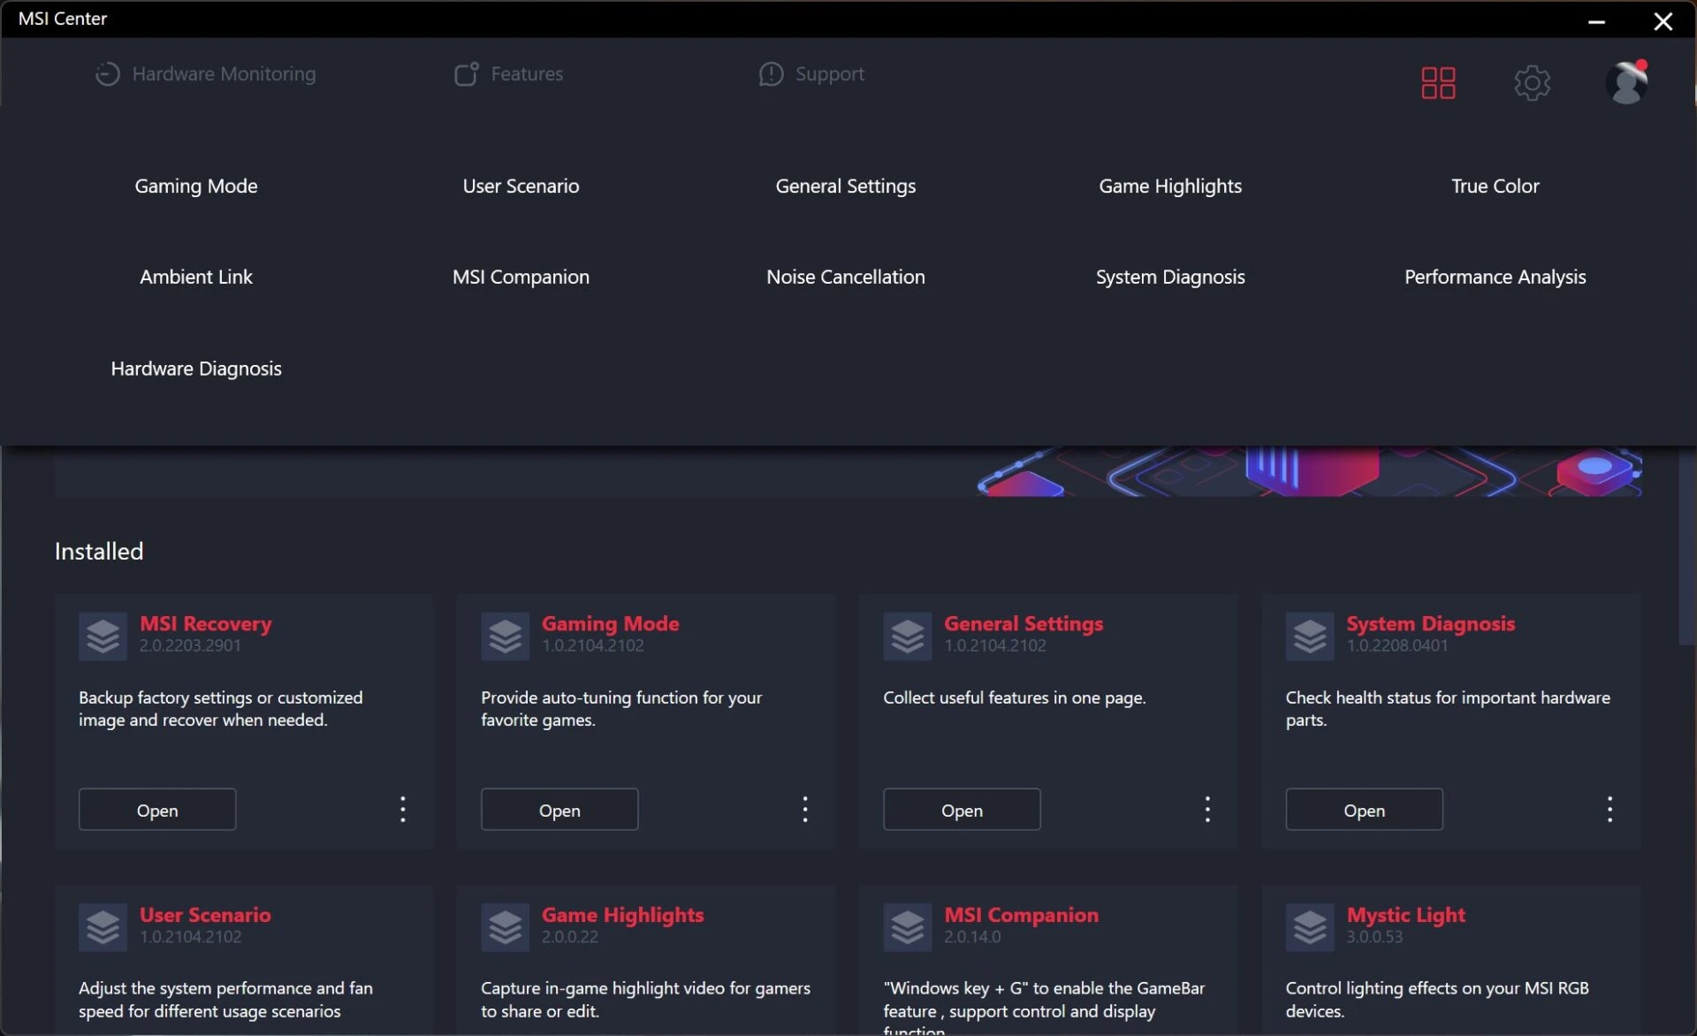Click the Hardware Monitoring gauge icon

click(107, 74)
